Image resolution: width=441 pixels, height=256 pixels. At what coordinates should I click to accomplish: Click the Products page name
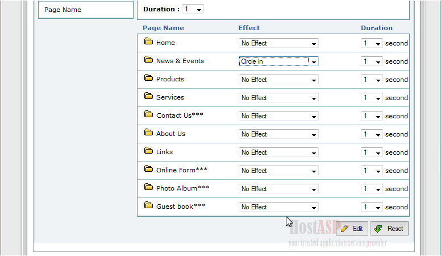tap(170, 79)
